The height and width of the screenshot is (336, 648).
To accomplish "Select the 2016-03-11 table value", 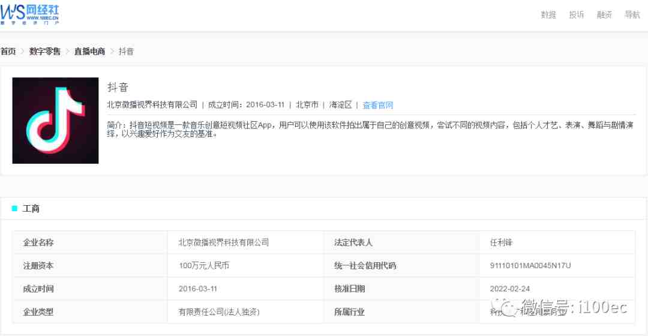I will click(198, 289).
